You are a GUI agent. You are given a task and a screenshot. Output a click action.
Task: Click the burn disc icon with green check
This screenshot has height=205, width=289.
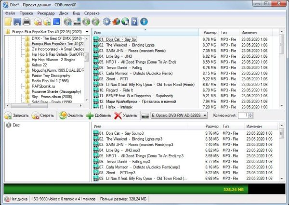(x=47, y=22)
